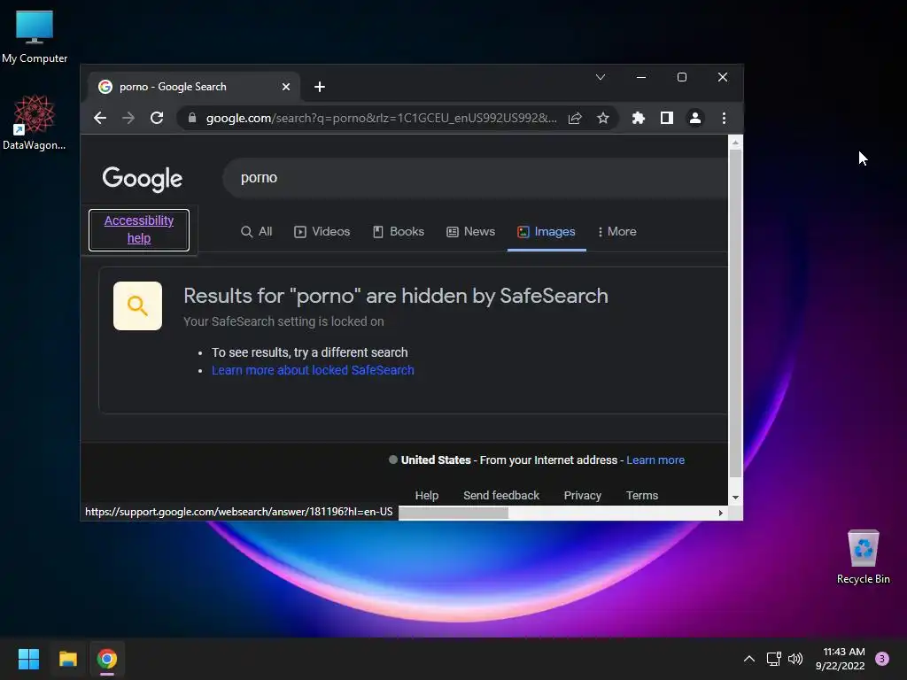Open the network tray icon
Viewport: 907px width, 680px height.
(x=773, y=659)
